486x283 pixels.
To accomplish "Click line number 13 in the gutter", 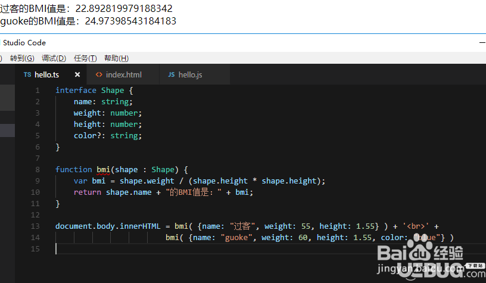I will click(x=35, y=226).
